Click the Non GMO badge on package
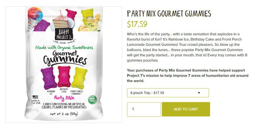The width and height of the screenshot is (258, 130). click(92, 99)
